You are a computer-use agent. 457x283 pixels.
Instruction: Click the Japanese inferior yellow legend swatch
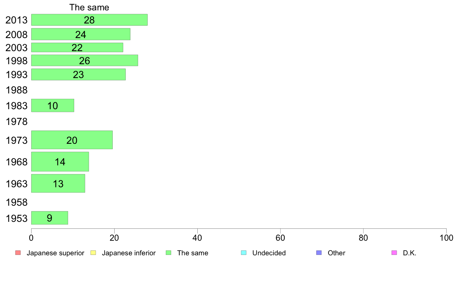93,253
